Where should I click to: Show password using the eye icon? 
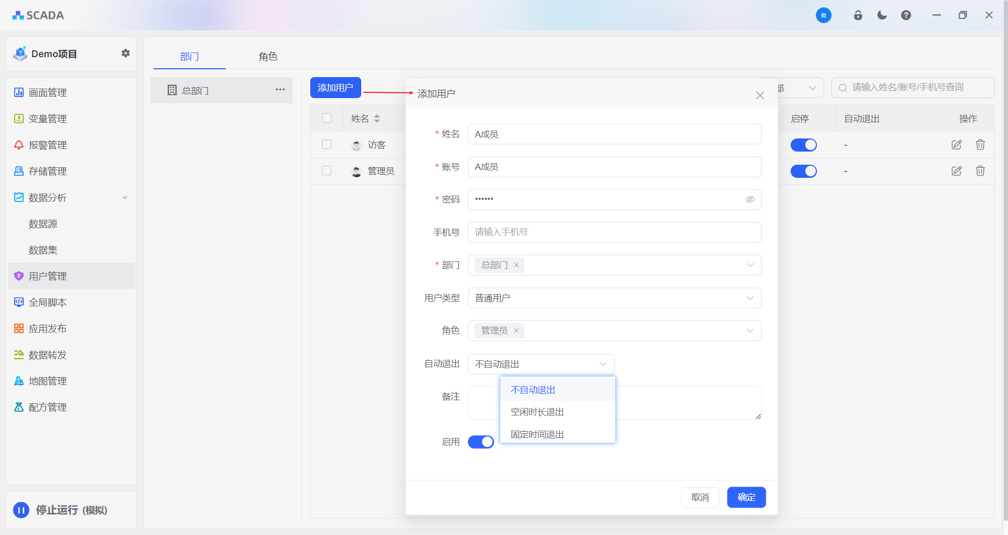pos(750,199)
